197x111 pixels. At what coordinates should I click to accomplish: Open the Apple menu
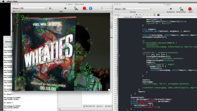point(3,1)
